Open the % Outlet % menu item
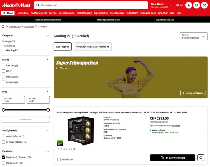Screen dimensions: 210x167 coord(132,13)
